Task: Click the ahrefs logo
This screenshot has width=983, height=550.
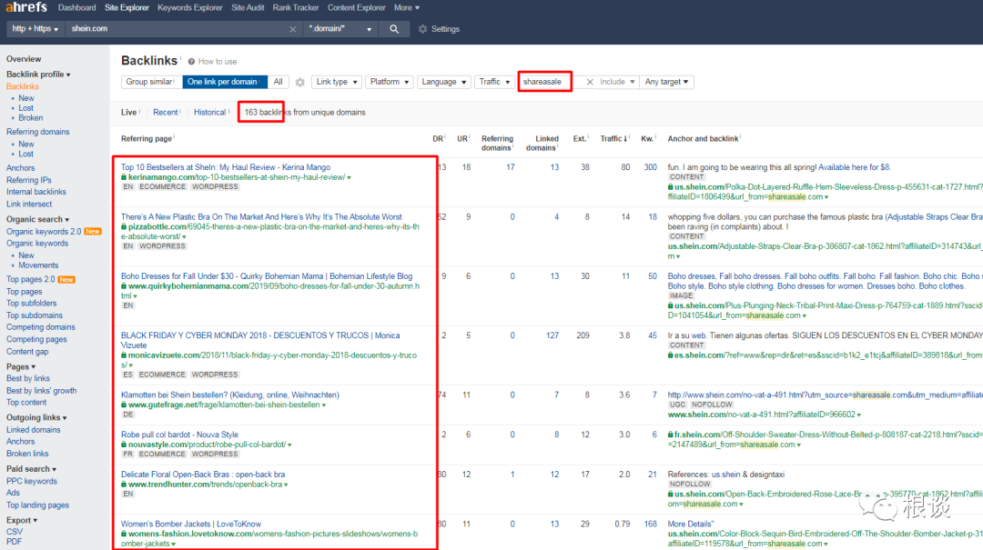Action: (25, 8)
